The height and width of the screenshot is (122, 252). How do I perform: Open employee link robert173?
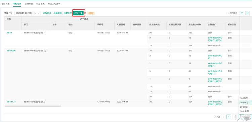(11, 102)
